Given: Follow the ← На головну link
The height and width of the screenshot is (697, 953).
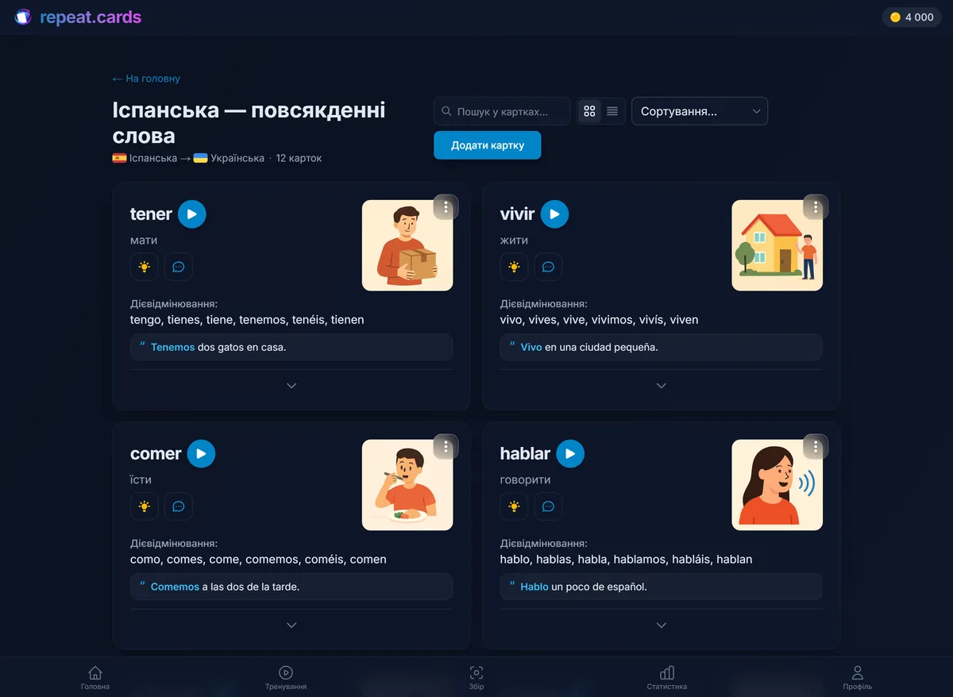Looking at the screenshot, I should coord(146,79).
